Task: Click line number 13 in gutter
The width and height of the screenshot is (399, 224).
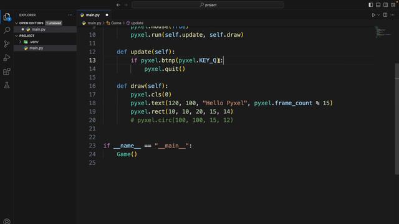Action: click(x=92, y=60)
